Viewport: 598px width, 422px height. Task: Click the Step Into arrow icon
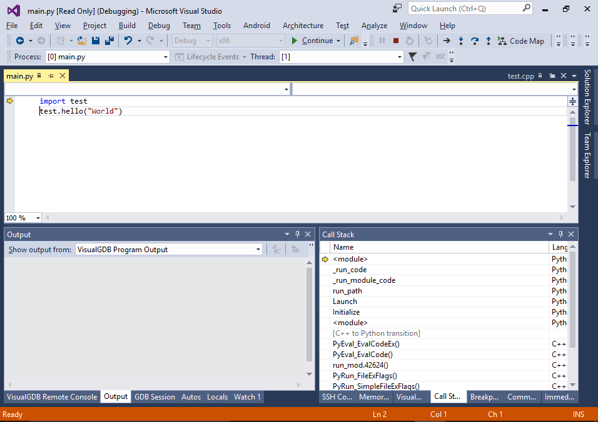[x=461, y=41]
